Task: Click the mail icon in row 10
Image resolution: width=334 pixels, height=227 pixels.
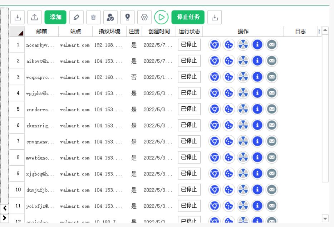Action: [272, 190]
